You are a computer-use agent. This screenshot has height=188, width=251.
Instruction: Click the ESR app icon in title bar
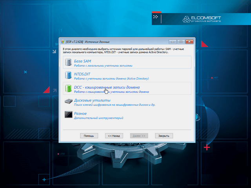(63, 42)
